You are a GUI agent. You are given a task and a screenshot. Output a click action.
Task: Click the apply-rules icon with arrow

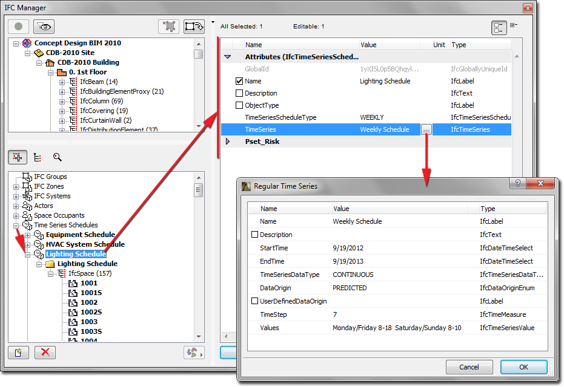tap(194, 353)
